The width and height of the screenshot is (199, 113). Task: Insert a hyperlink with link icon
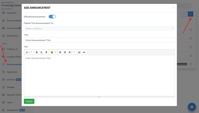pyautogui.click(x=84, y=52)
